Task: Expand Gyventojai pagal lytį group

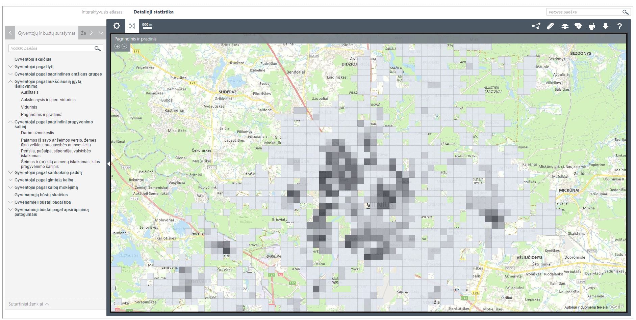Action: click(x=10, y=67)
